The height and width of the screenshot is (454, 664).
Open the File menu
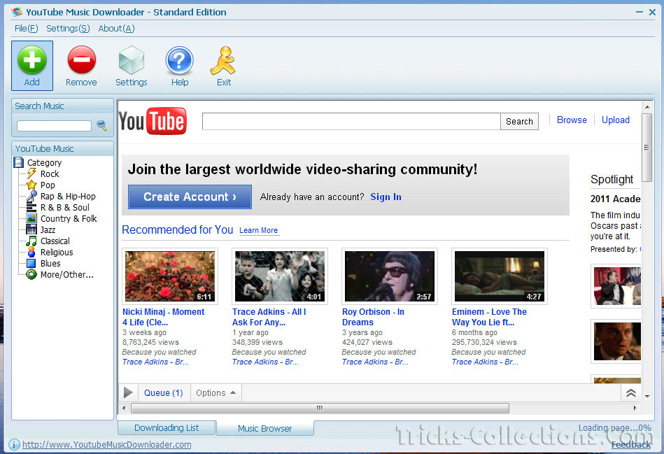pos(26,29)
